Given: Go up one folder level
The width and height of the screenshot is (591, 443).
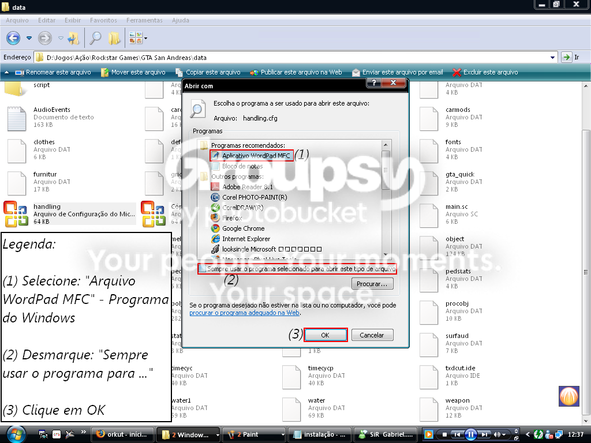Looking at the screenshot, I should 73,38.
